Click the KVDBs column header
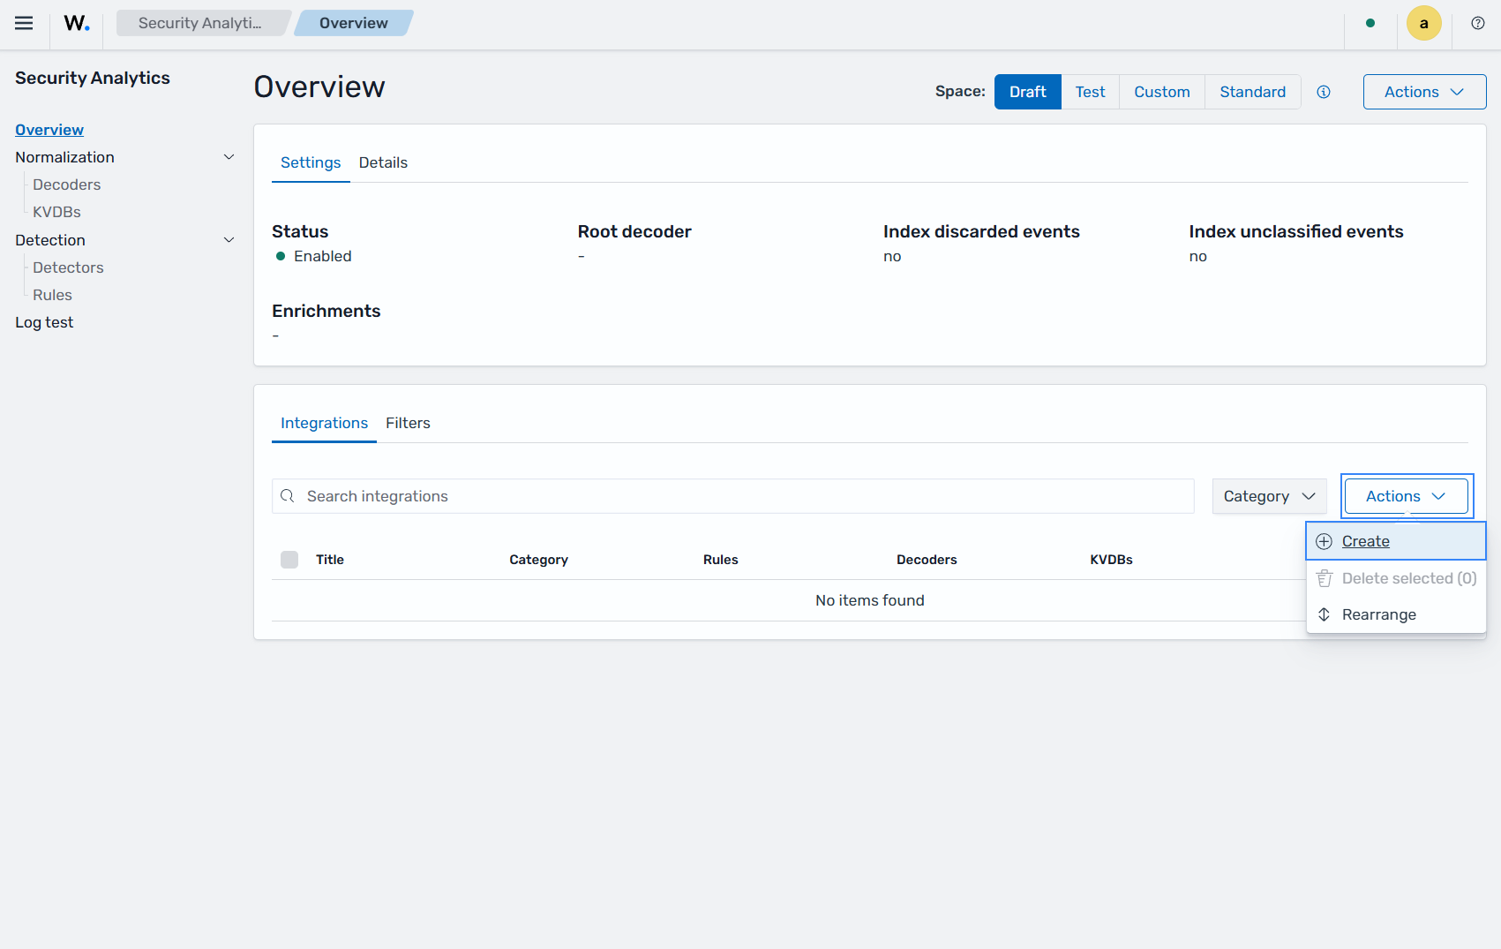 coord(1111,560)
